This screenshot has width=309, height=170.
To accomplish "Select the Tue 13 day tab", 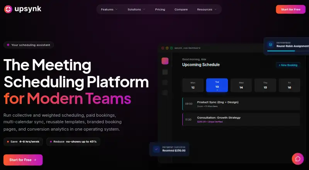I will (217, 85).
